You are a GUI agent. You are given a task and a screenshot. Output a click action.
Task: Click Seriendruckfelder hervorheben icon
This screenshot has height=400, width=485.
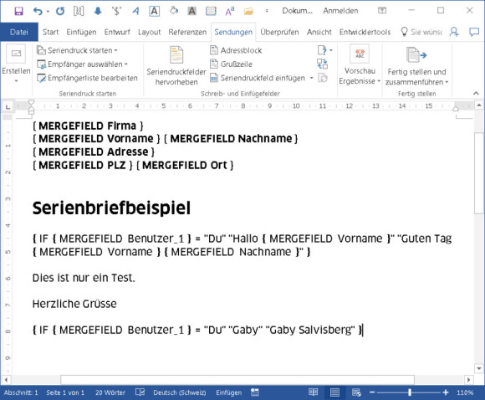(x=176, y=54)
